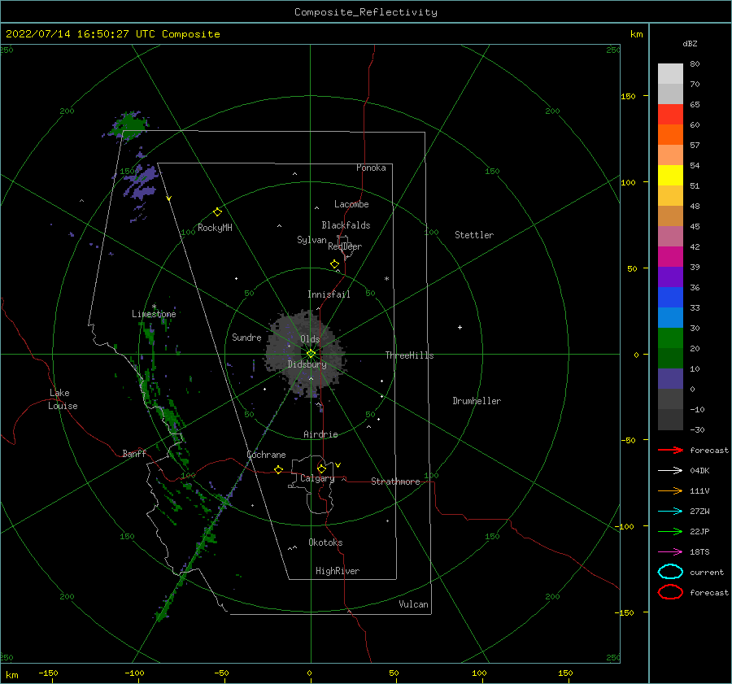Click the Cochrane label

point(266,455)
